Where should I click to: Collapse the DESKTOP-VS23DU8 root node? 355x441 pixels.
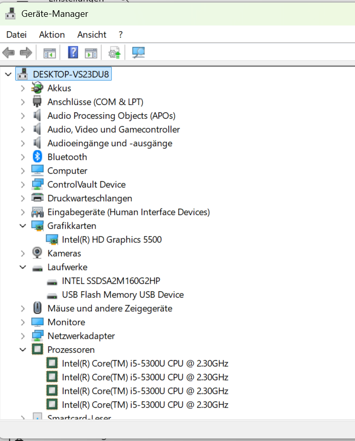tap(8, 74)
